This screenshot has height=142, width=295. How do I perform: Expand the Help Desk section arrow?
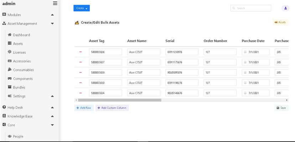[x=52, y=108]
